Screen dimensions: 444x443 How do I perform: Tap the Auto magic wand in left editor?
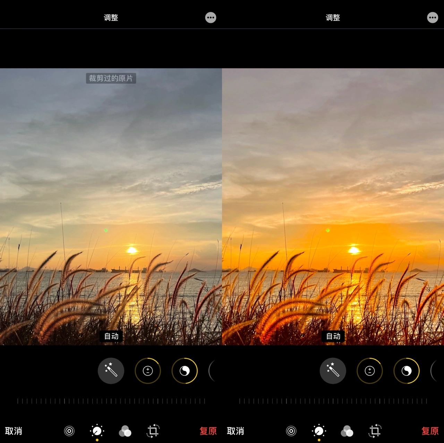111,371
